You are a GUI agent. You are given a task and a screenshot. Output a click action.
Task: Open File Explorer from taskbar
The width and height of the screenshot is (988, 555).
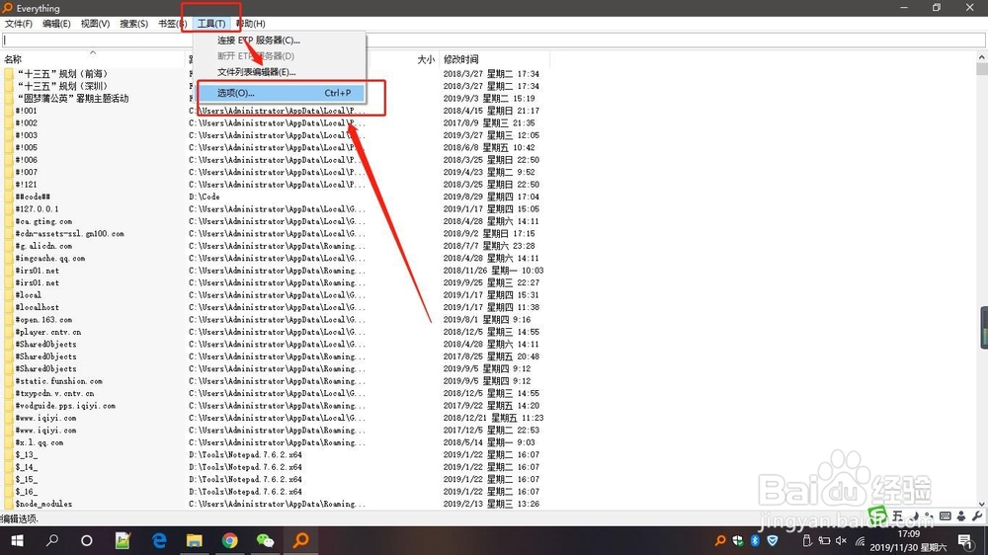194,540
